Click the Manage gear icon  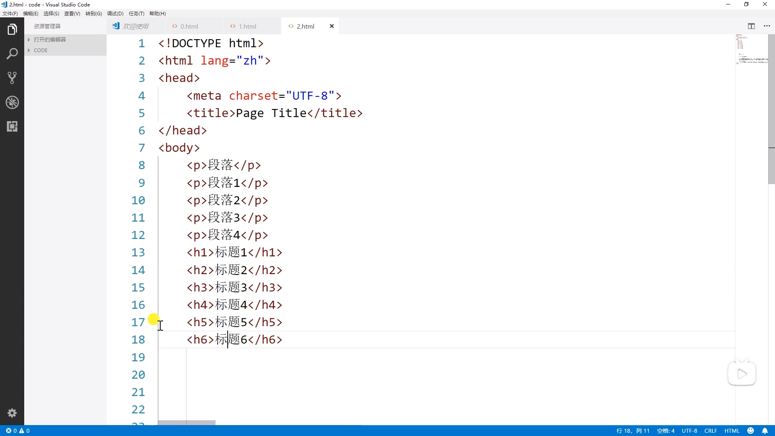[x=12, y=413]
